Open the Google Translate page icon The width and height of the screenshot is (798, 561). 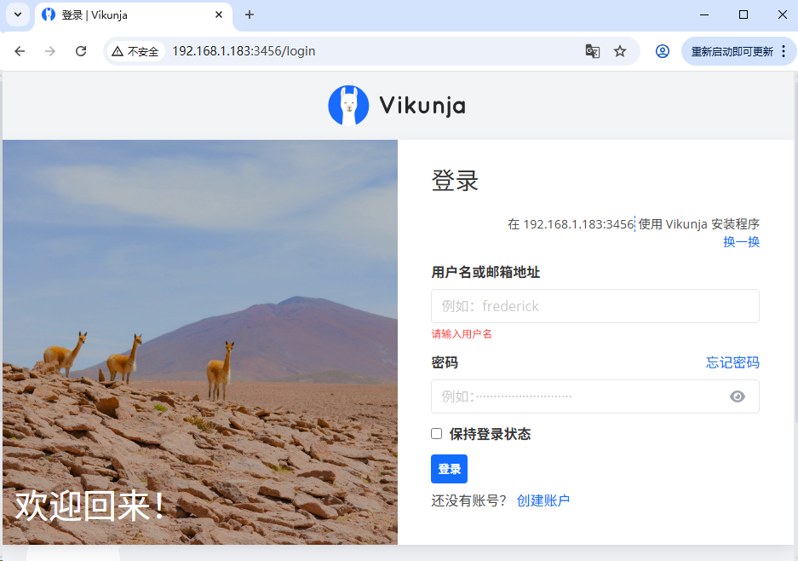[593, 51]
